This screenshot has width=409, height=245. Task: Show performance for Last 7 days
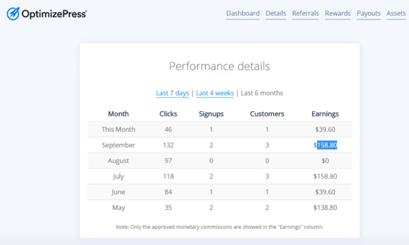[172, 93]
